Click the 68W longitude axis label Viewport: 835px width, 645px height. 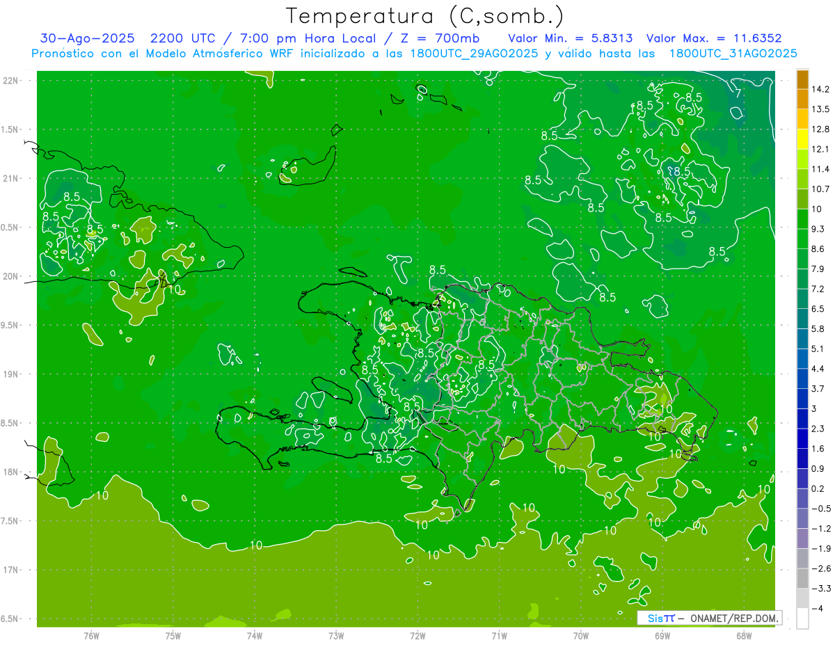pos(744,635)
